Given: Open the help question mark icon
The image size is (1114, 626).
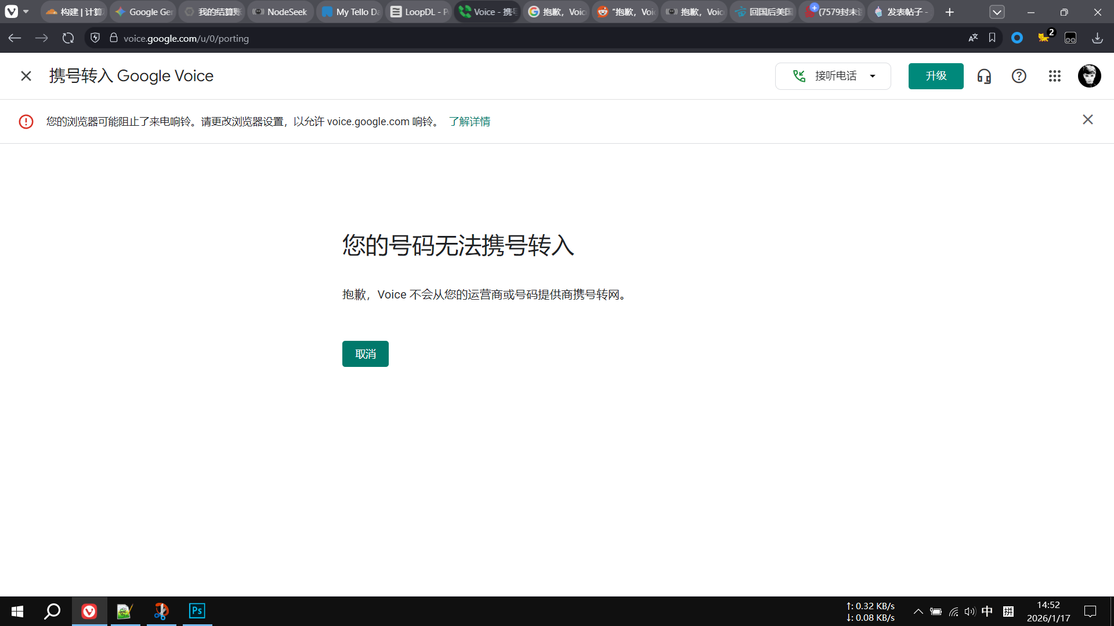Looking at the screenshot, I should 1019,76.
